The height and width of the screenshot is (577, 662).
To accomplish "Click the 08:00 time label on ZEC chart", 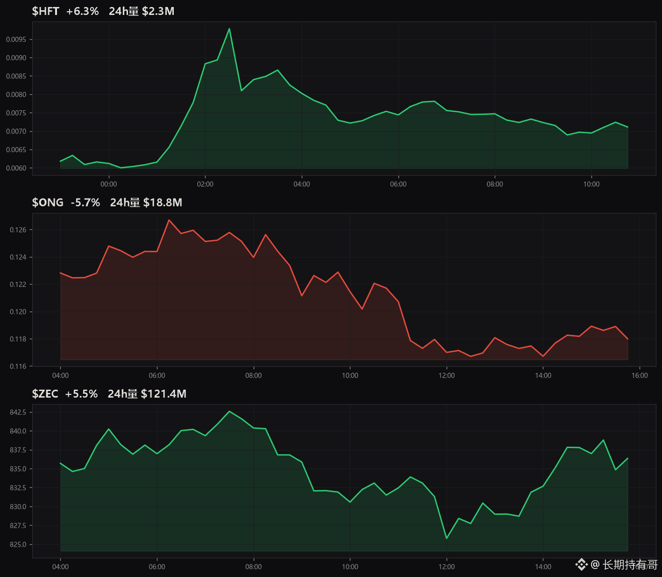I will [254, 567].
